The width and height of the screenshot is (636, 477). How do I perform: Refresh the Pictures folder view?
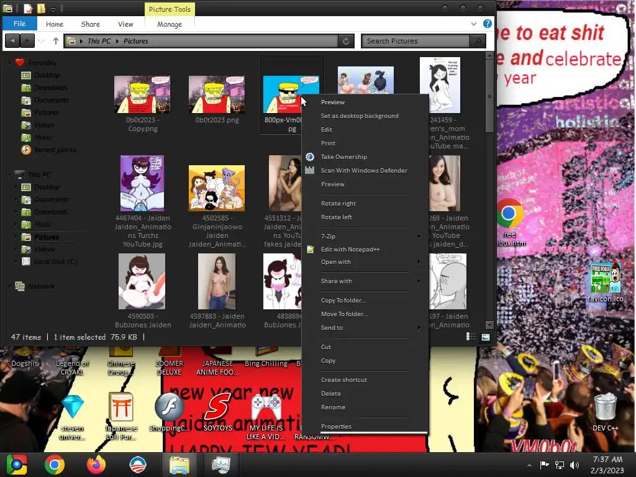pyautogui.click(x=346, y=41)
